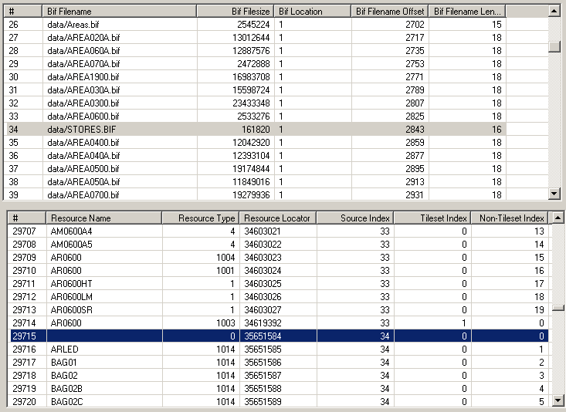Screen dimensions: 566x412
Task: Select resource AR0600 with type 1003
Action: click(x=278, y=323)
